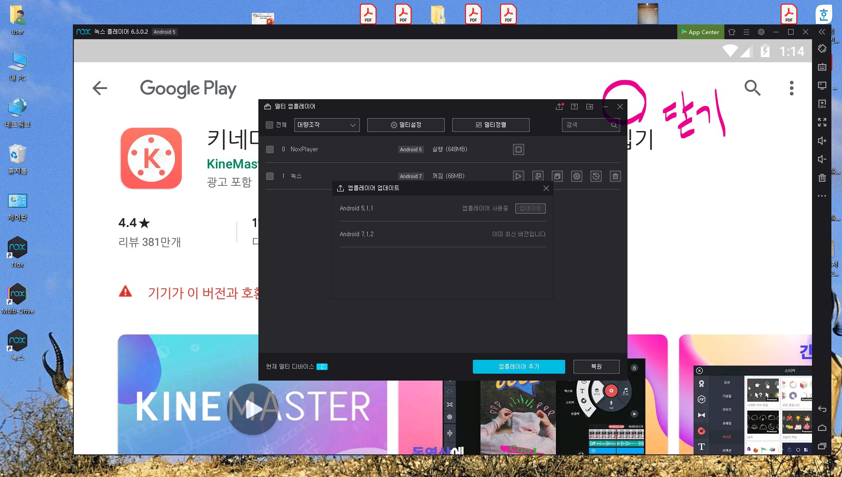Open the 제어판 control panel desktop icon
The image size is (842, 477).
pos(18,207)
